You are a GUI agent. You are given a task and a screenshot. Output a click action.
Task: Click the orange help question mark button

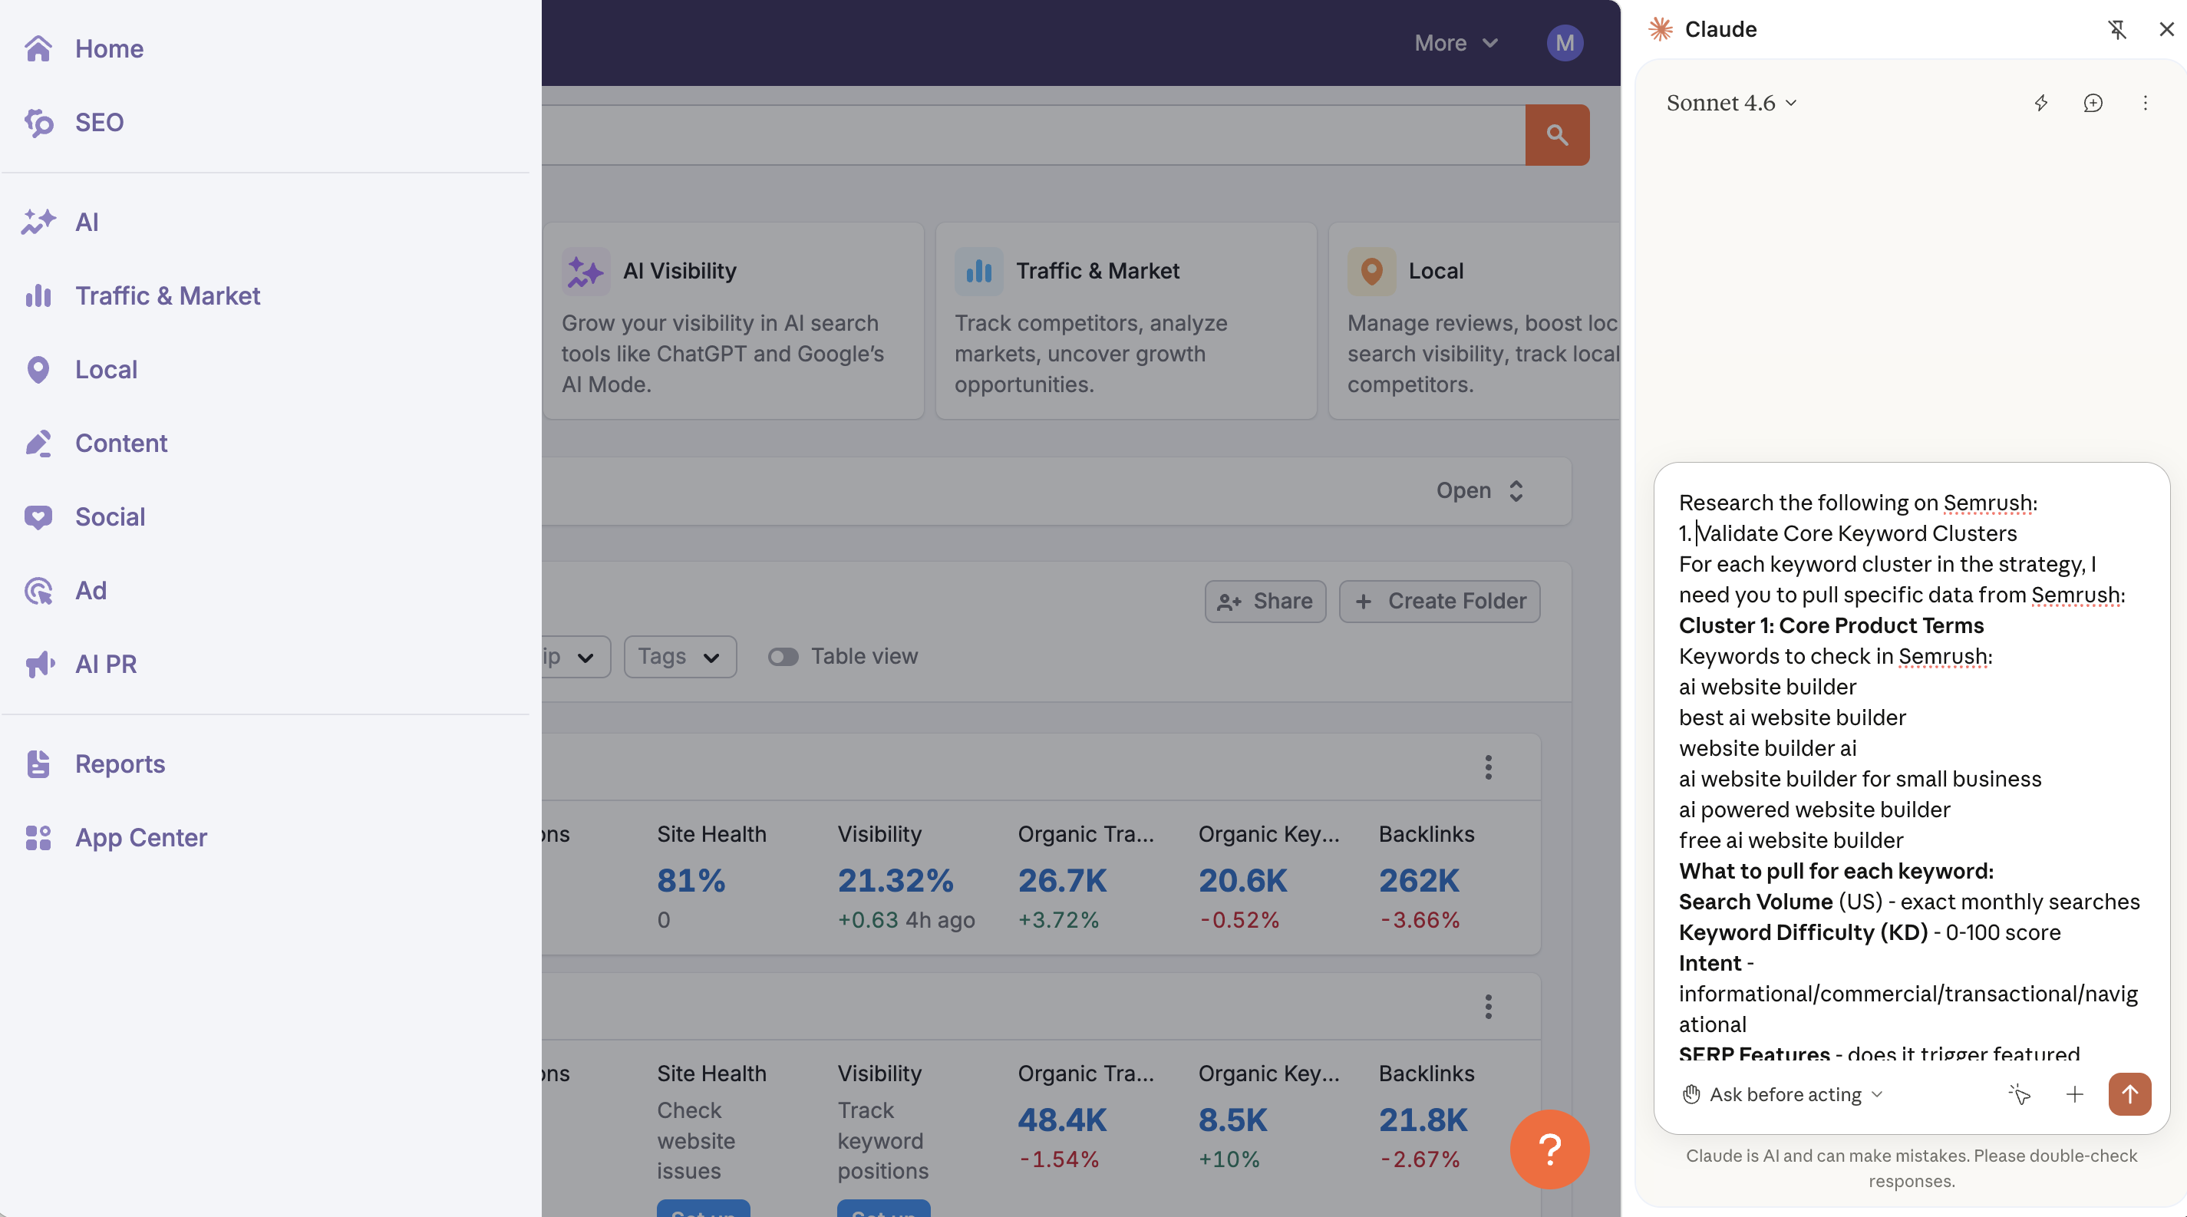click(x=1549, y=1149)
